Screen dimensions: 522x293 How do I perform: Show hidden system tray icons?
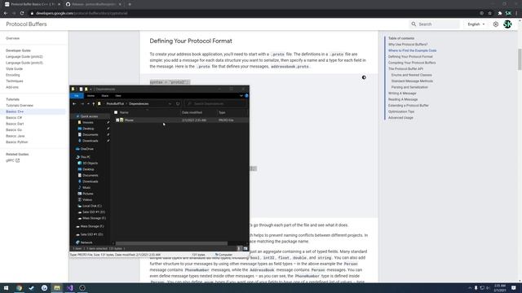(x=470, y=288)
